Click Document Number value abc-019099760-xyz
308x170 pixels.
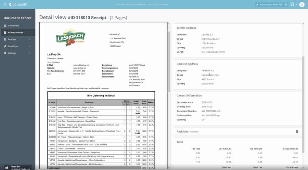pos(211,111)
